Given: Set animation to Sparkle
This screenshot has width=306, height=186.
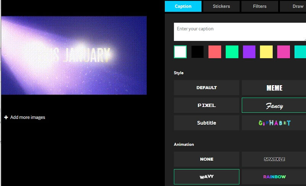Looking at the screenshot, I should pyautogui.click(x=274, y=159).
